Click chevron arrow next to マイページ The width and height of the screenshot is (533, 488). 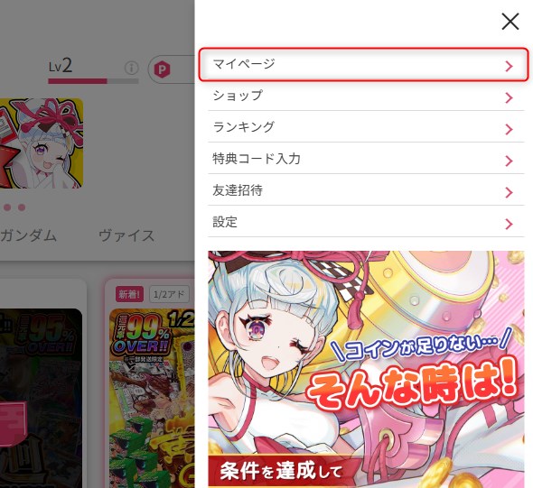(509, 66)
